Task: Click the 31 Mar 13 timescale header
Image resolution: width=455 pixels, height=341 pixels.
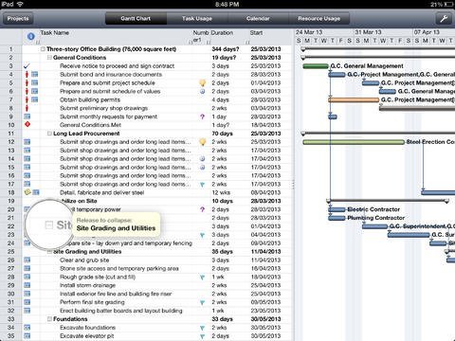Action: (x=368, y=32)
